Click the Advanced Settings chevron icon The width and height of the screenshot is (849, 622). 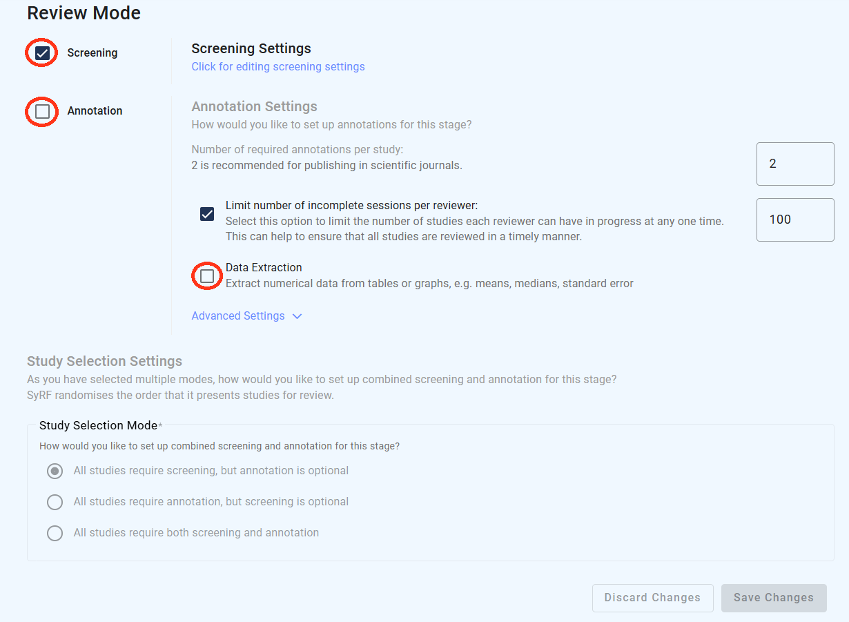297,316
